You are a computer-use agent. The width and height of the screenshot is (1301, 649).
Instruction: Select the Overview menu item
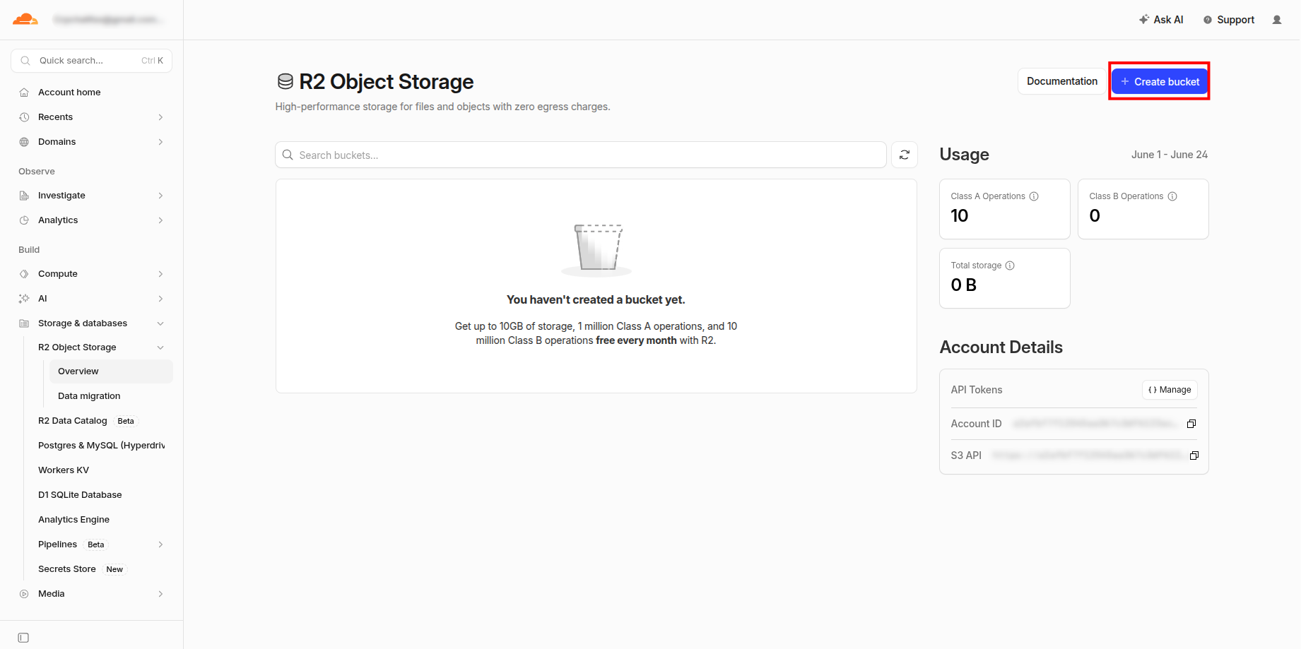coord(111,371)
